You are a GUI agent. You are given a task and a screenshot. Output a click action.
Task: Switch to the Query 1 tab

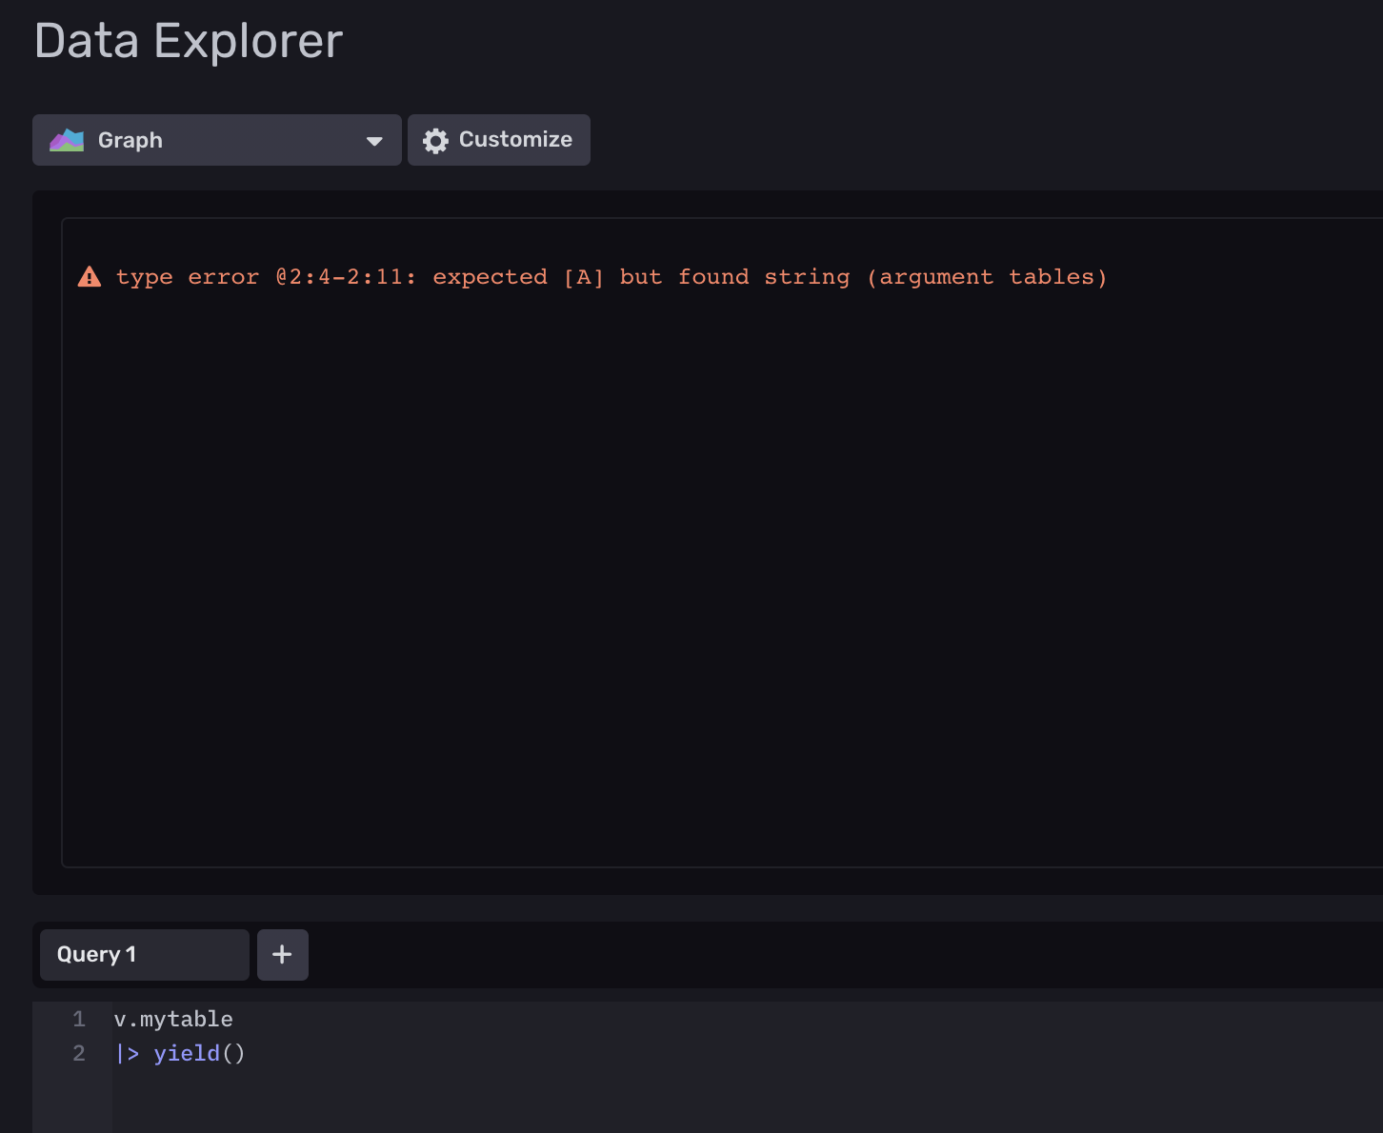pos(143,954)
